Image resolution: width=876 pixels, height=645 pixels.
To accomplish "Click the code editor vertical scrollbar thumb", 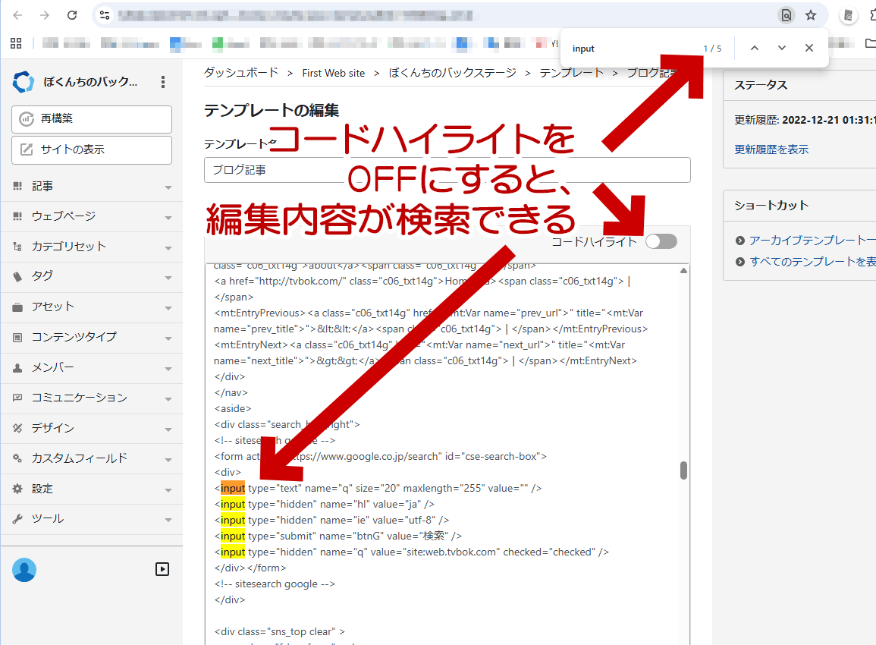I will (x=683, y=470).
